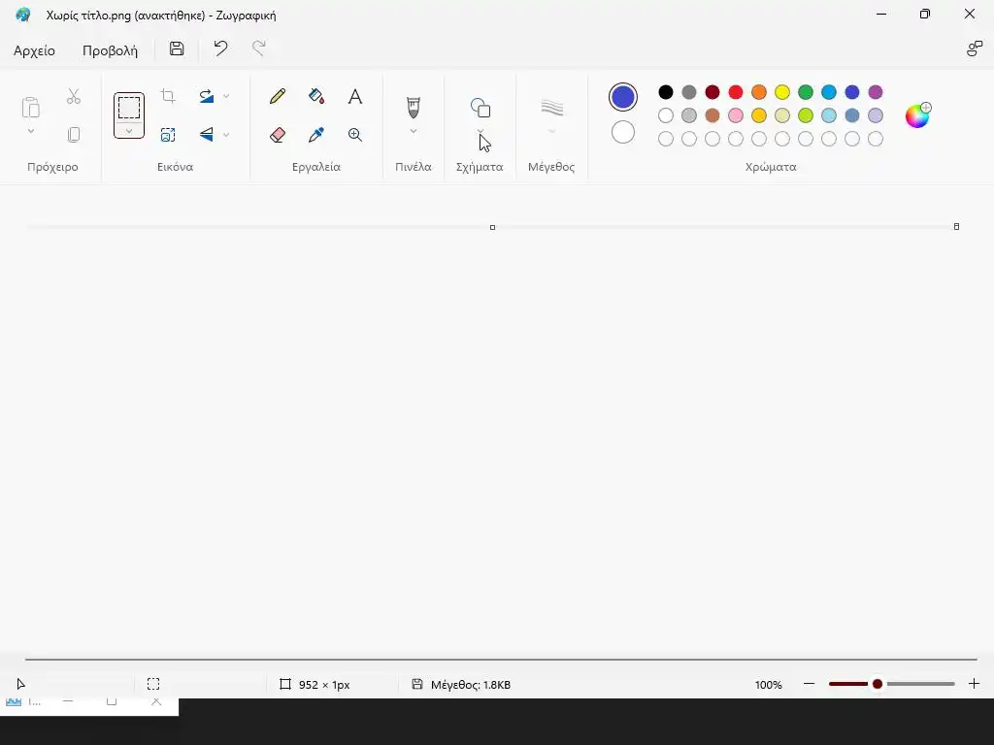Click the Shapes icon
The height and width of the screenshot is (745, 994).
coord(480,108)
